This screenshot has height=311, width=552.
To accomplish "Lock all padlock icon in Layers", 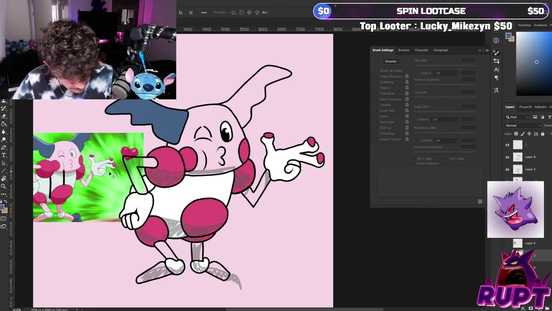I will pos(543,134).
